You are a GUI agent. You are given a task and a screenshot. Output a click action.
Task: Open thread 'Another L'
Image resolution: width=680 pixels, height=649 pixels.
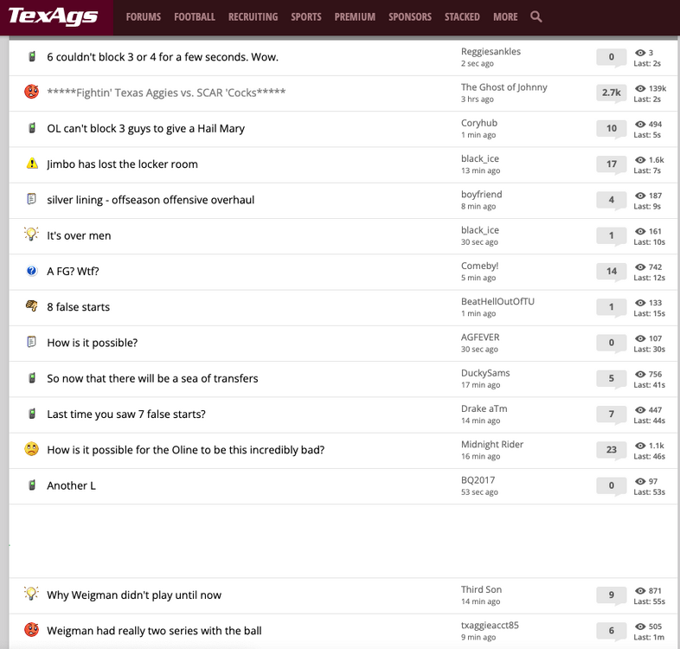point(72,485)
